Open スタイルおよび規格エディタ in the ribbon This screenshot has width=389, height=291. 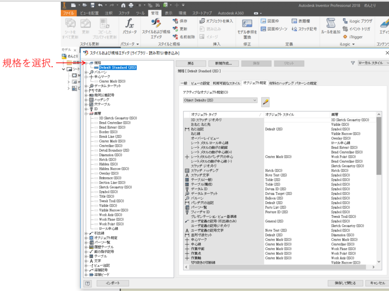tap(156, 28)
